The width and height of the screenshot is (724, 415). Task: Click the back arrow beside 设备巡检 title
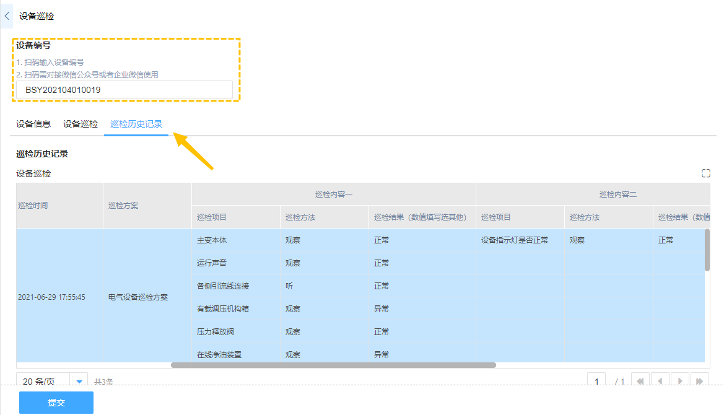[7, 16]
